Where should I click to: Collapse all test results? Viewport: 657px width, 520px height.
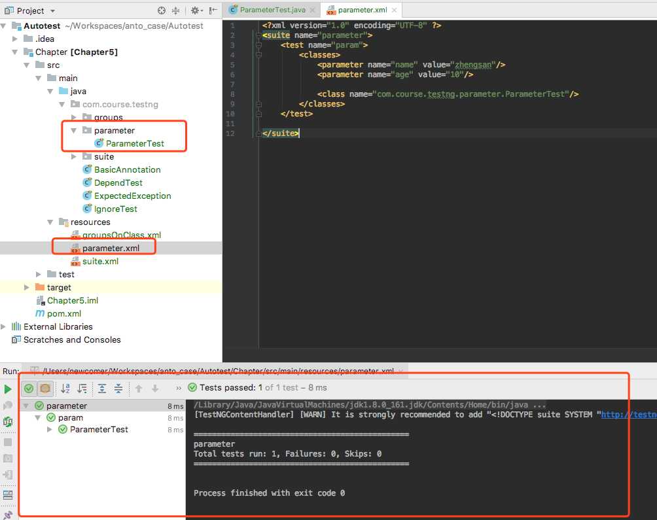click(x=118, y=389)
